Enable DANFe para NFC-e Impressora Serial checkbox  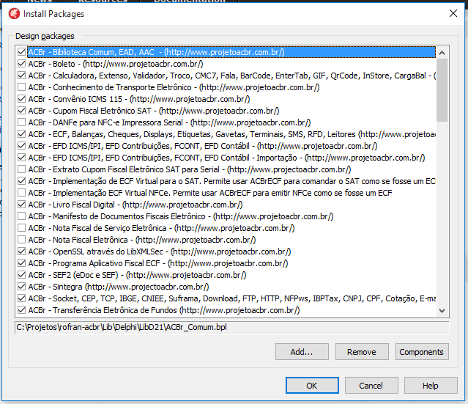click(x=21, y=122)
